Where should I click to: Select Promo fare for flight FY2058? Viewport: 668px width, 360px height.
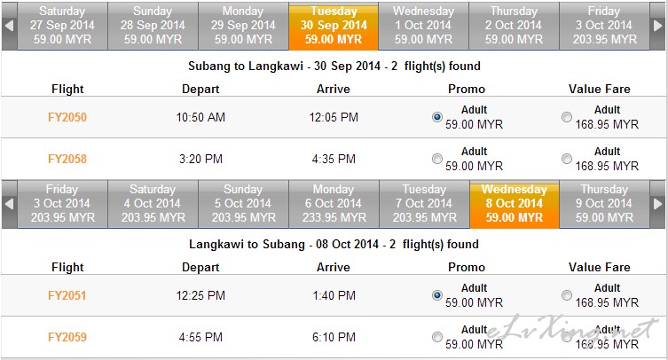click(436, 159)
